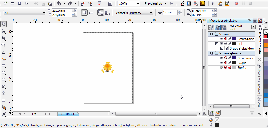The image size is (268, 128).
Task: Open the Undo history dropdown arrow
Action: (64, 3)
